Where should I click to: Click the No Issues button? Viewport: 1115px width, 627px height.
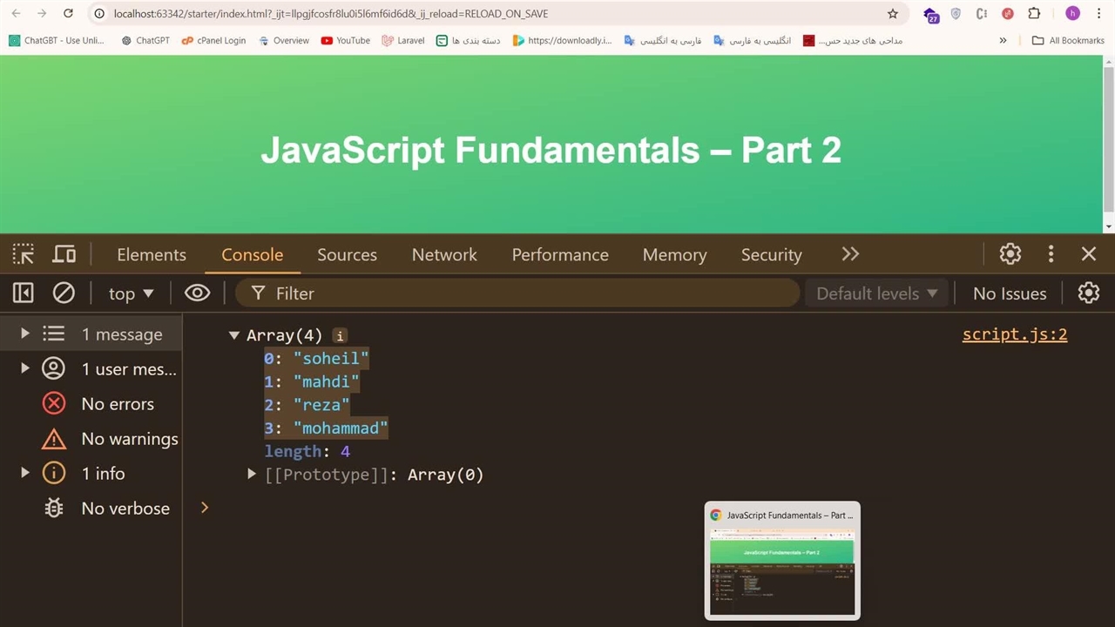(1009, 293)
